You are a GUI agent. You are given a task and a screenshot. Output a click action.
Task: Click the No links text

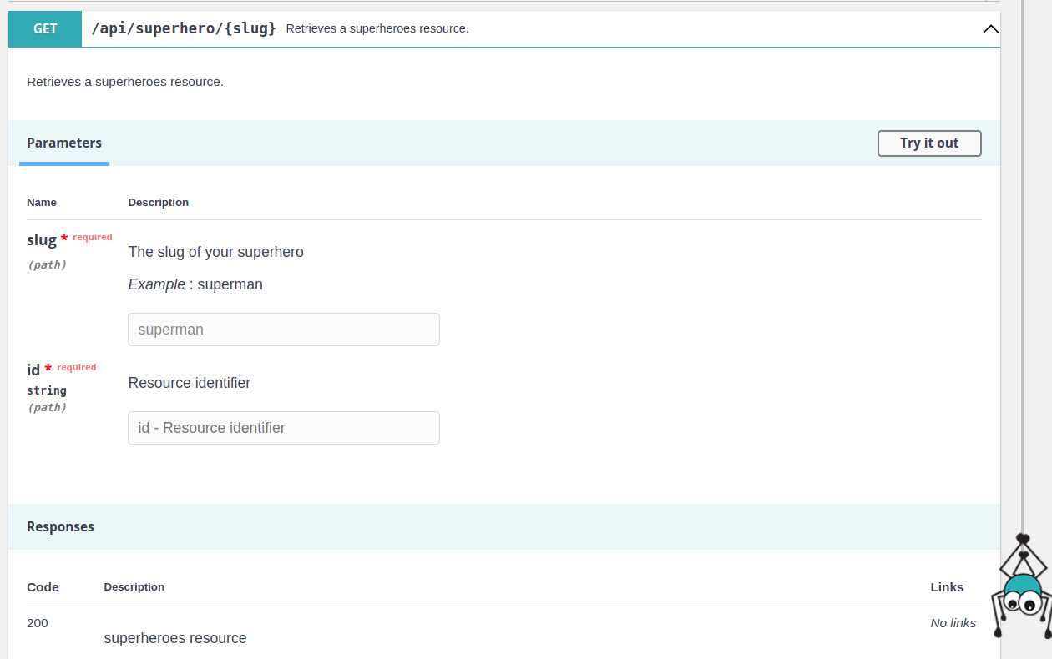click(953, 623)
